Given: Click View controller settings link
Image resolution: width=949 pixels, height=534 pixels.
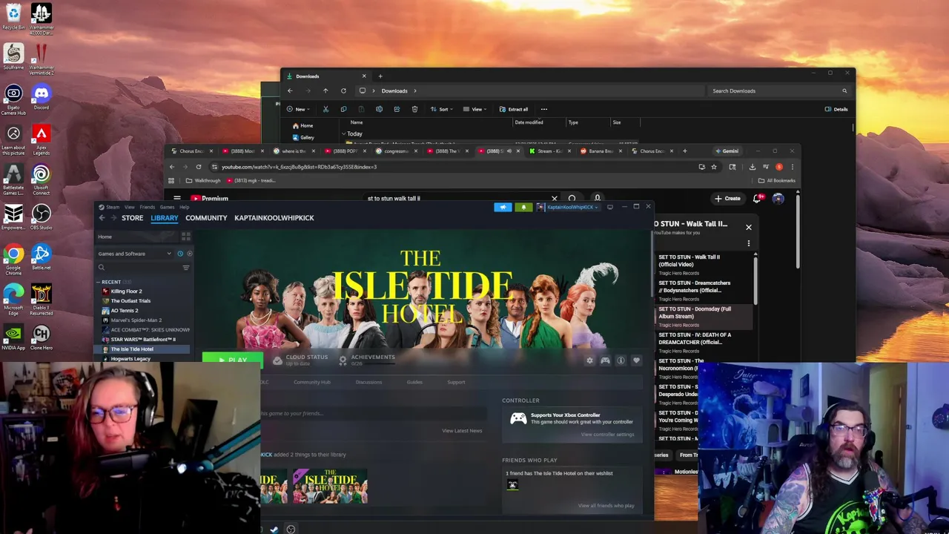Looking at the screenshot, I should pos(607,435).
